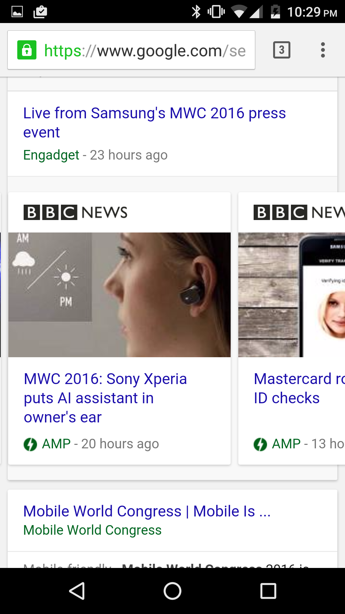Tap the battery charging status icon
The image size is (345, 614).
click(x=275, y=12)
